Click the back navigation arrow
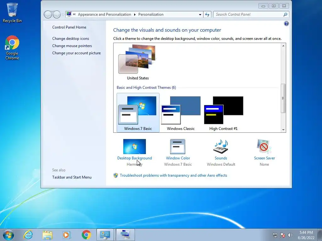This screenshot has width=322, height=241. [48, 14]
